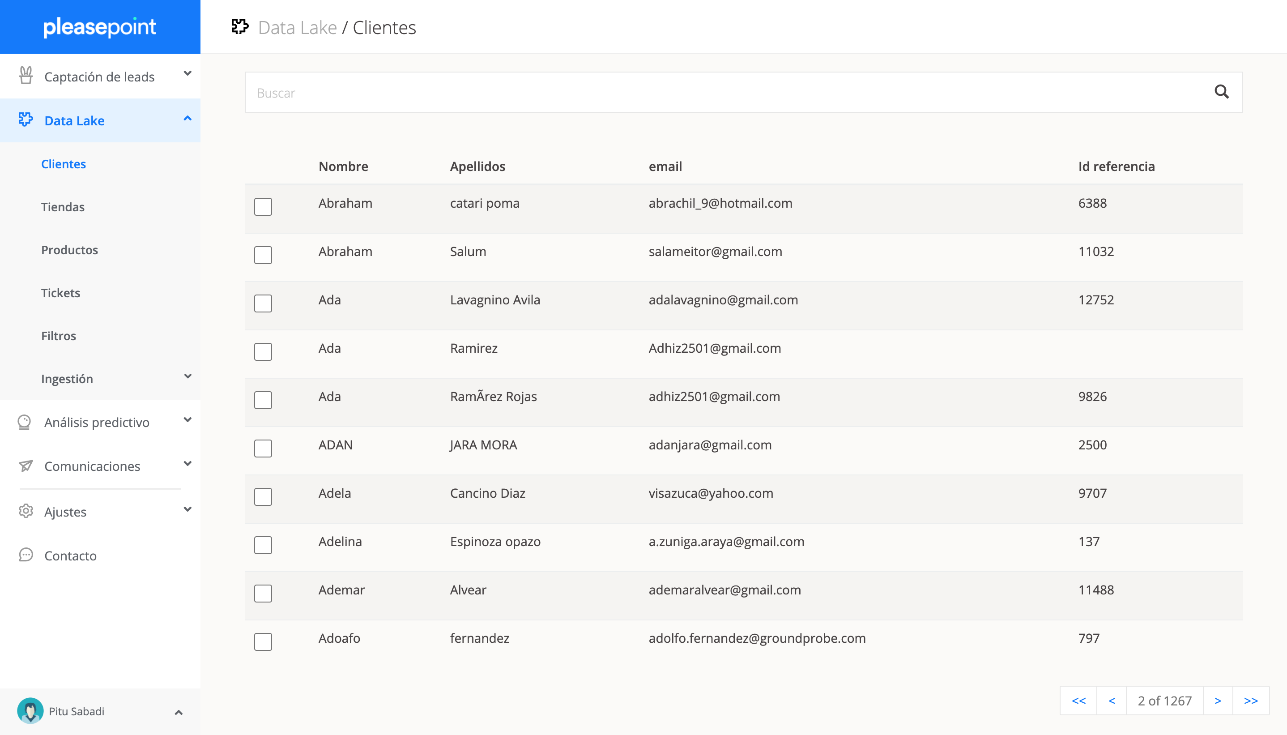
Task: Click the Data Lake puzzle icon in sidebar
Action: click(26, 120)
